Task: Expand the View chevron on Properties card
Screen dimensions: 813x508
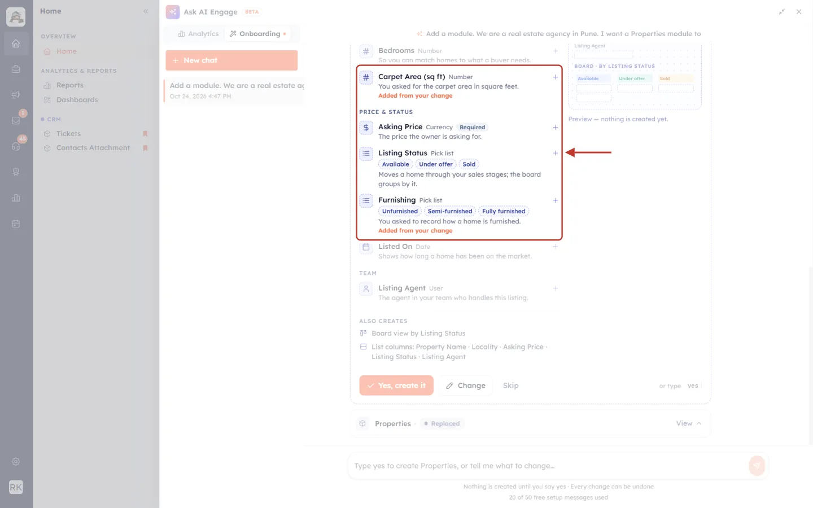Action: [x=699, y=423]
